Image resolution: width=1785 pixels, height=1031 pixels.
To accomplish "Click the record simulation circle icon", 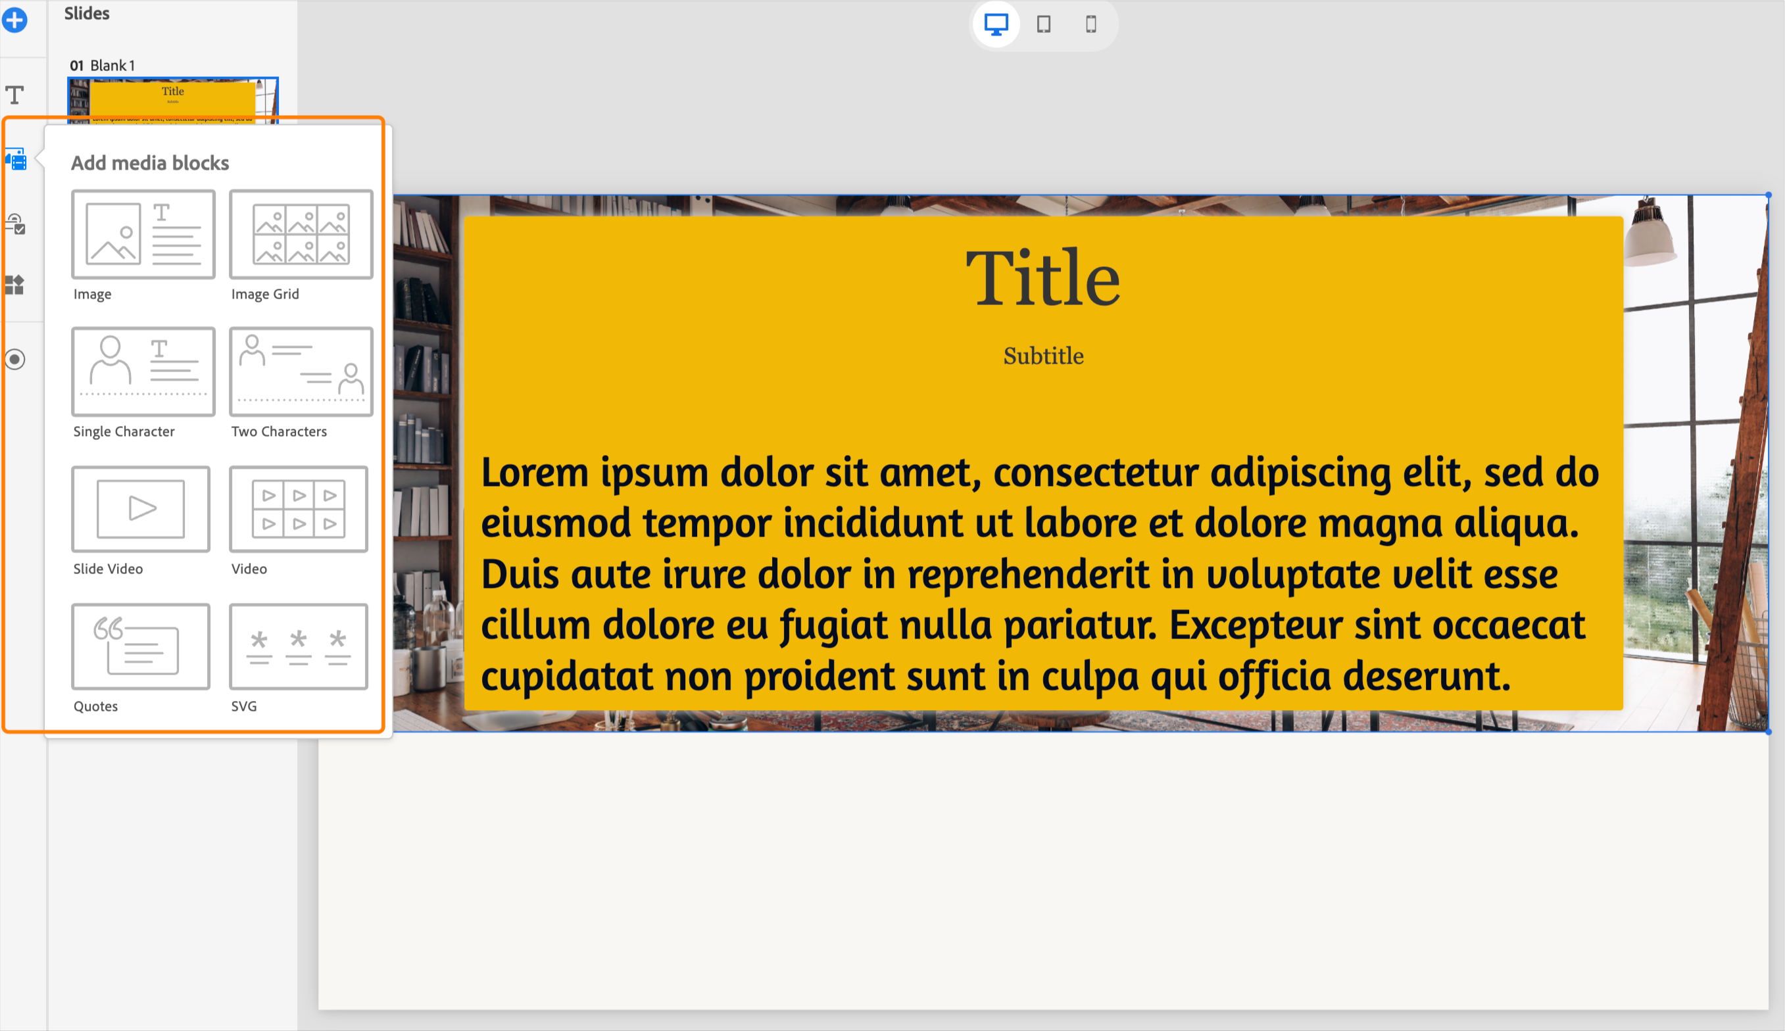I will pos(15,359).
